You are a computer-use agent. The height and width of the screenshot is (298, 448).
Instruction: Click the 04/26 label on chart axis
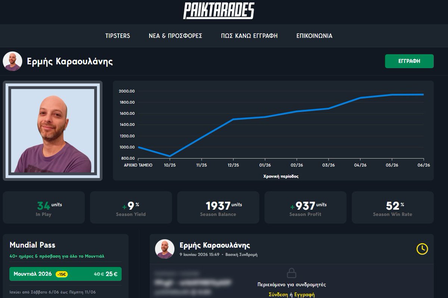[360, 165]
